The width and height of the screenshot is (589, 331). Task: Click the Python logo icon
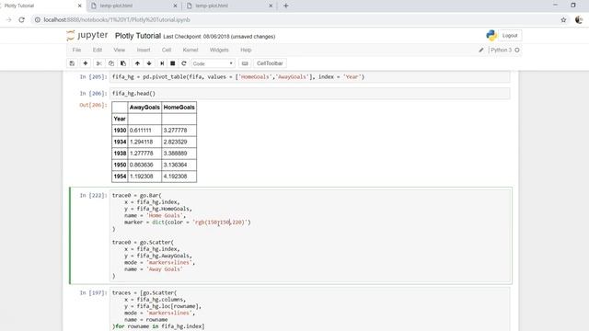491,35
